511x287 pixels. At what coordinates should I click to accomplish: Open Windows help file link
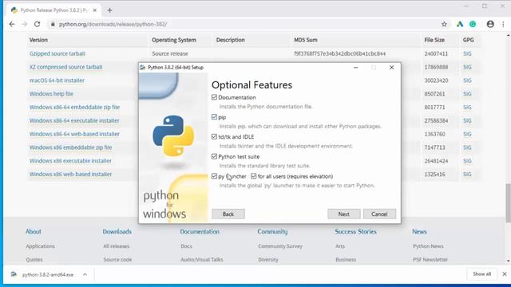[x=51, y=94]
